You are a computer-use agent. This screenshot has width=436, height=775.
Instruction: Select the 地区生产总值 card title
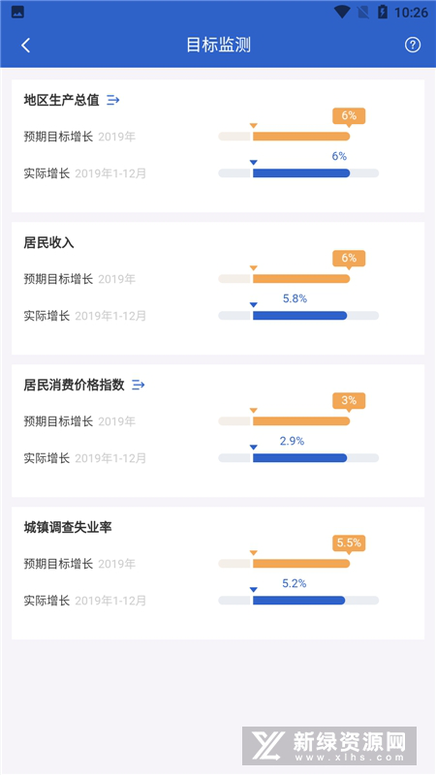click(61, 100)
